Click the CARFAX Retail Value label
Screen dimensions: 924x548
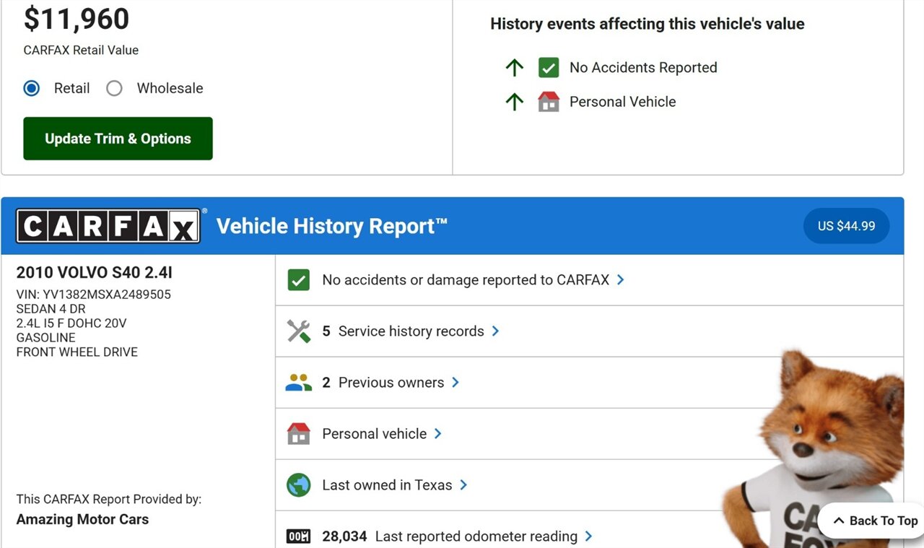(81, 51)
